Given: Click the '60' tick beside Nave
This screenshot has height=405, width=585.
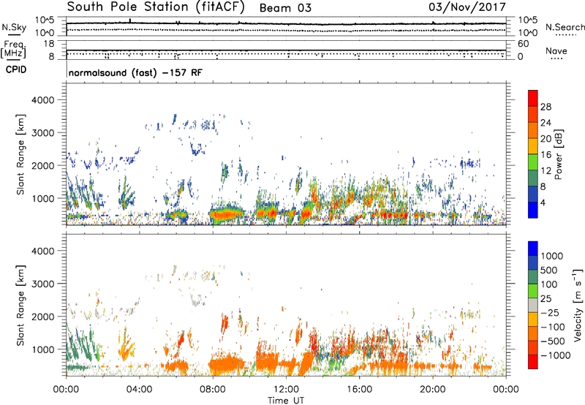Looking at the screenshot, I should click(x=523, y=44).
